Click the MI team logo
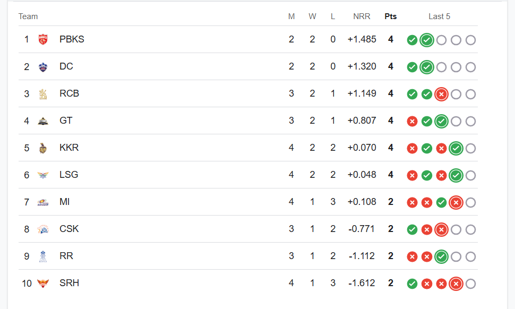515x309 pixels. pos(43,202)
